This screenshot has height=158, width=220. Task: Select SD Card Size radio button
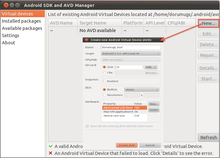click(x=104, y=67)
